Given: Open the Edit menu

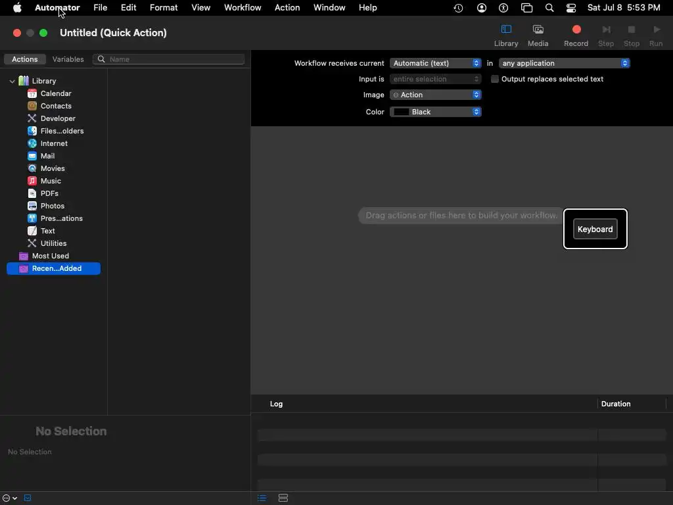Looking at the screenshot, I should pyautogui.click(x=128, y=8).
